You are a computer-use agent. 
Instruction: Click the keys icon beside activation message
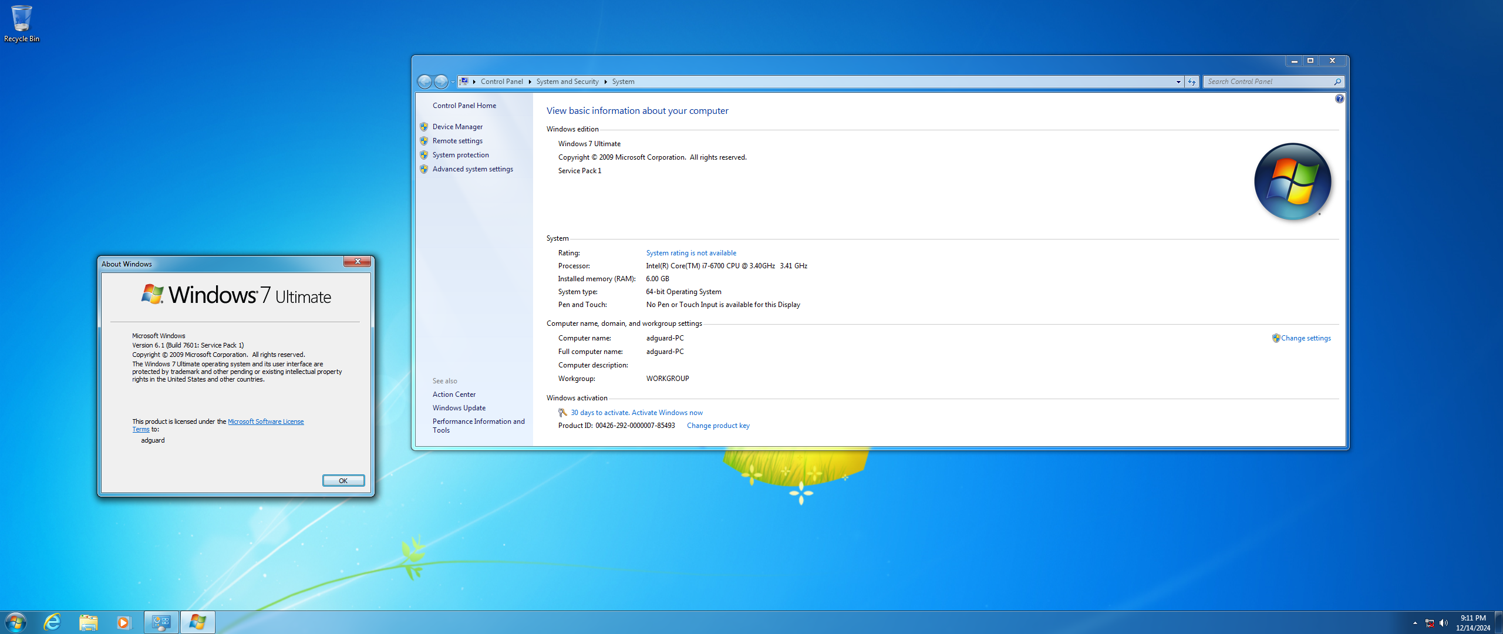tap(562, 413)
